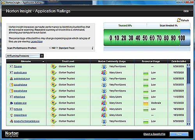This screenshot has width=195, height=140.
Task: Click the Very Few Users icon for 7za.exe
Action: [x=104, y=66]
